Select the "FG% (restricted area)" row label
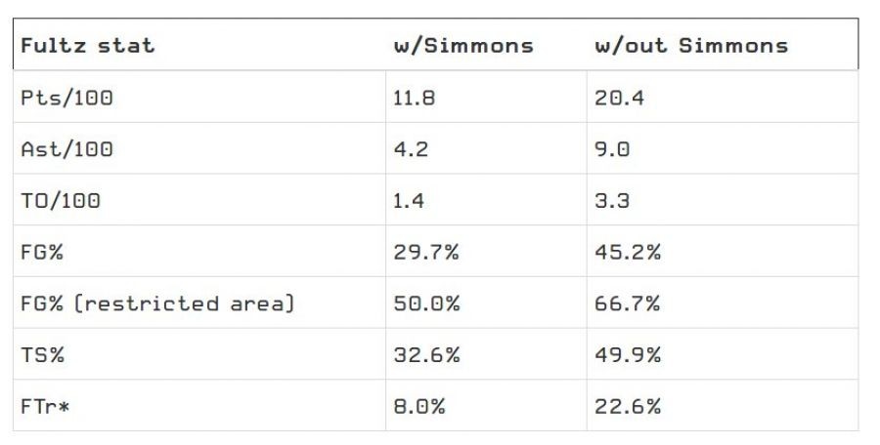 pos(157,303)
